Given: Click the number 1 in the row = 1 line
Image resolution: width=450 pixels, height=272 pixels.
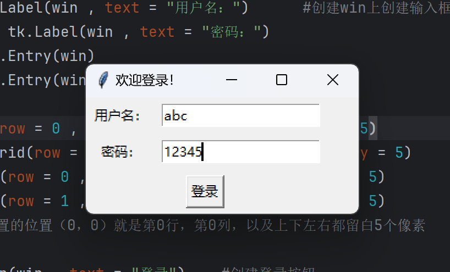Looking at the screenshot, I should coord(64,201).
